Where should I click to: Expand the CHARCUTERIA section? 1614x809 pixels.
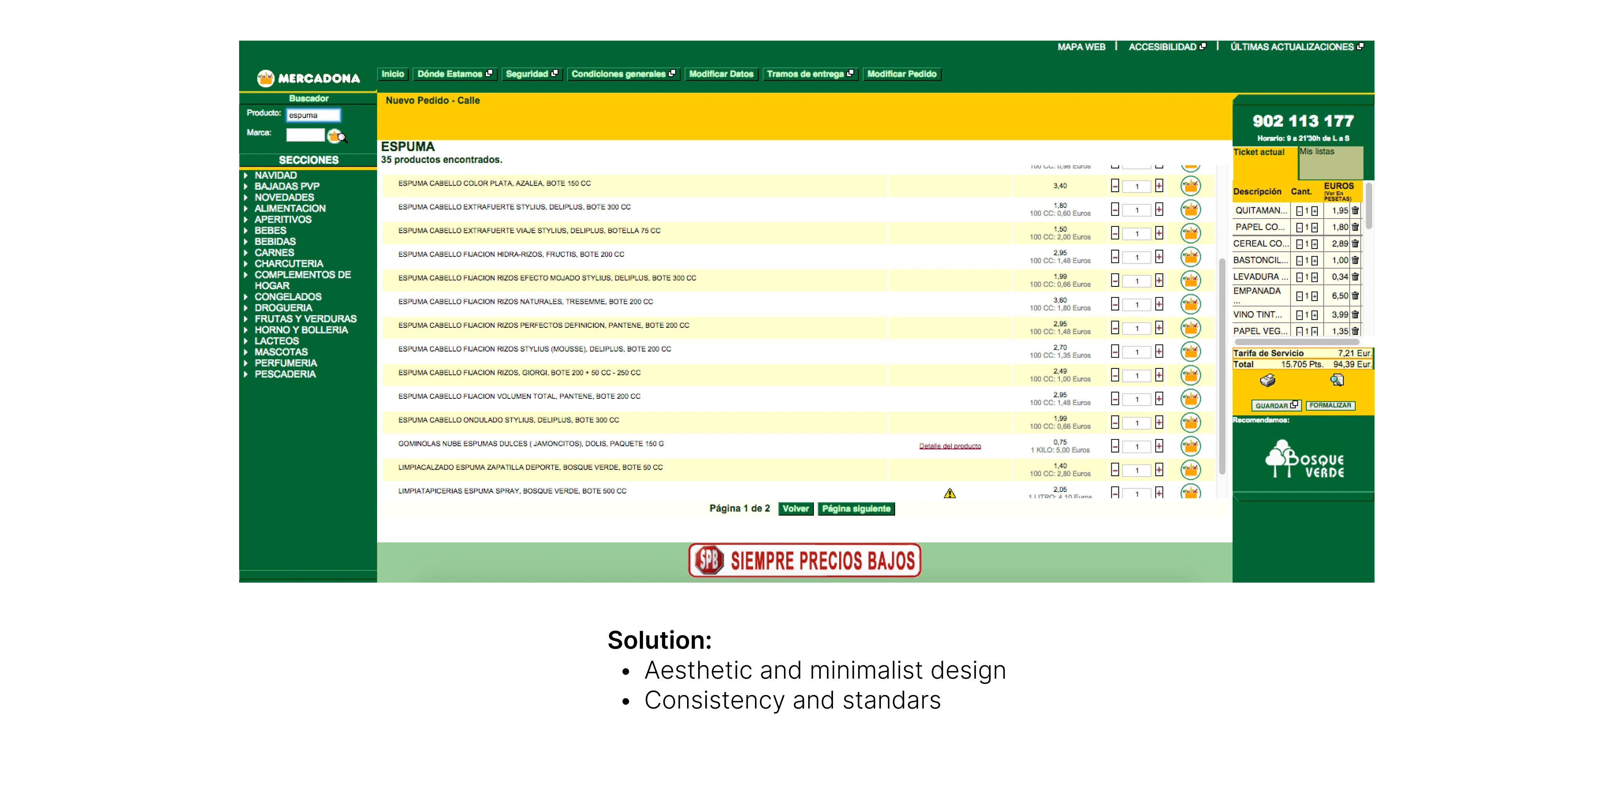point(288,263)
